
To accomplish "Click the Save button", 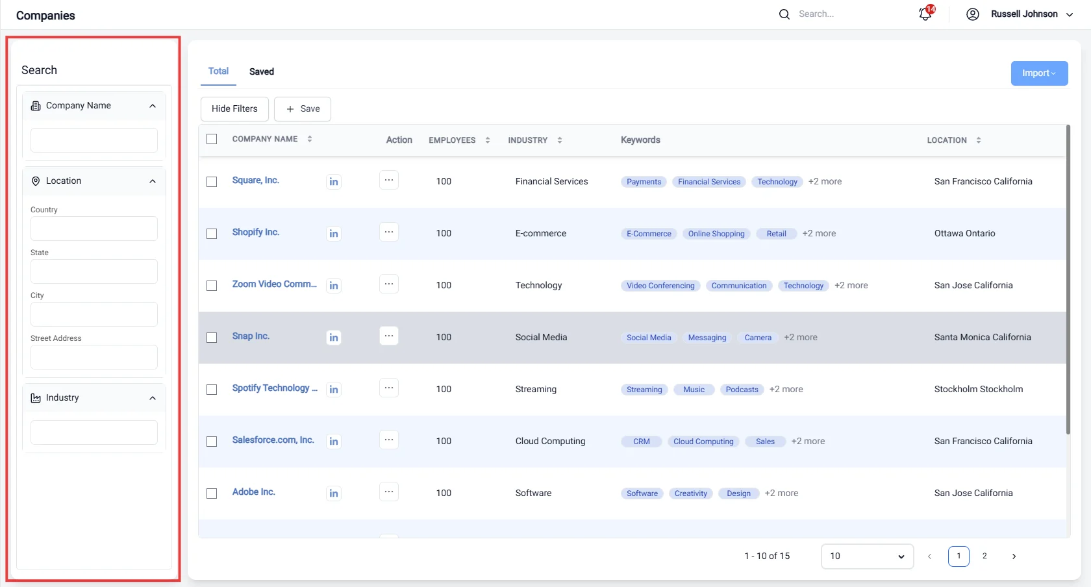I will pos(303,109).
